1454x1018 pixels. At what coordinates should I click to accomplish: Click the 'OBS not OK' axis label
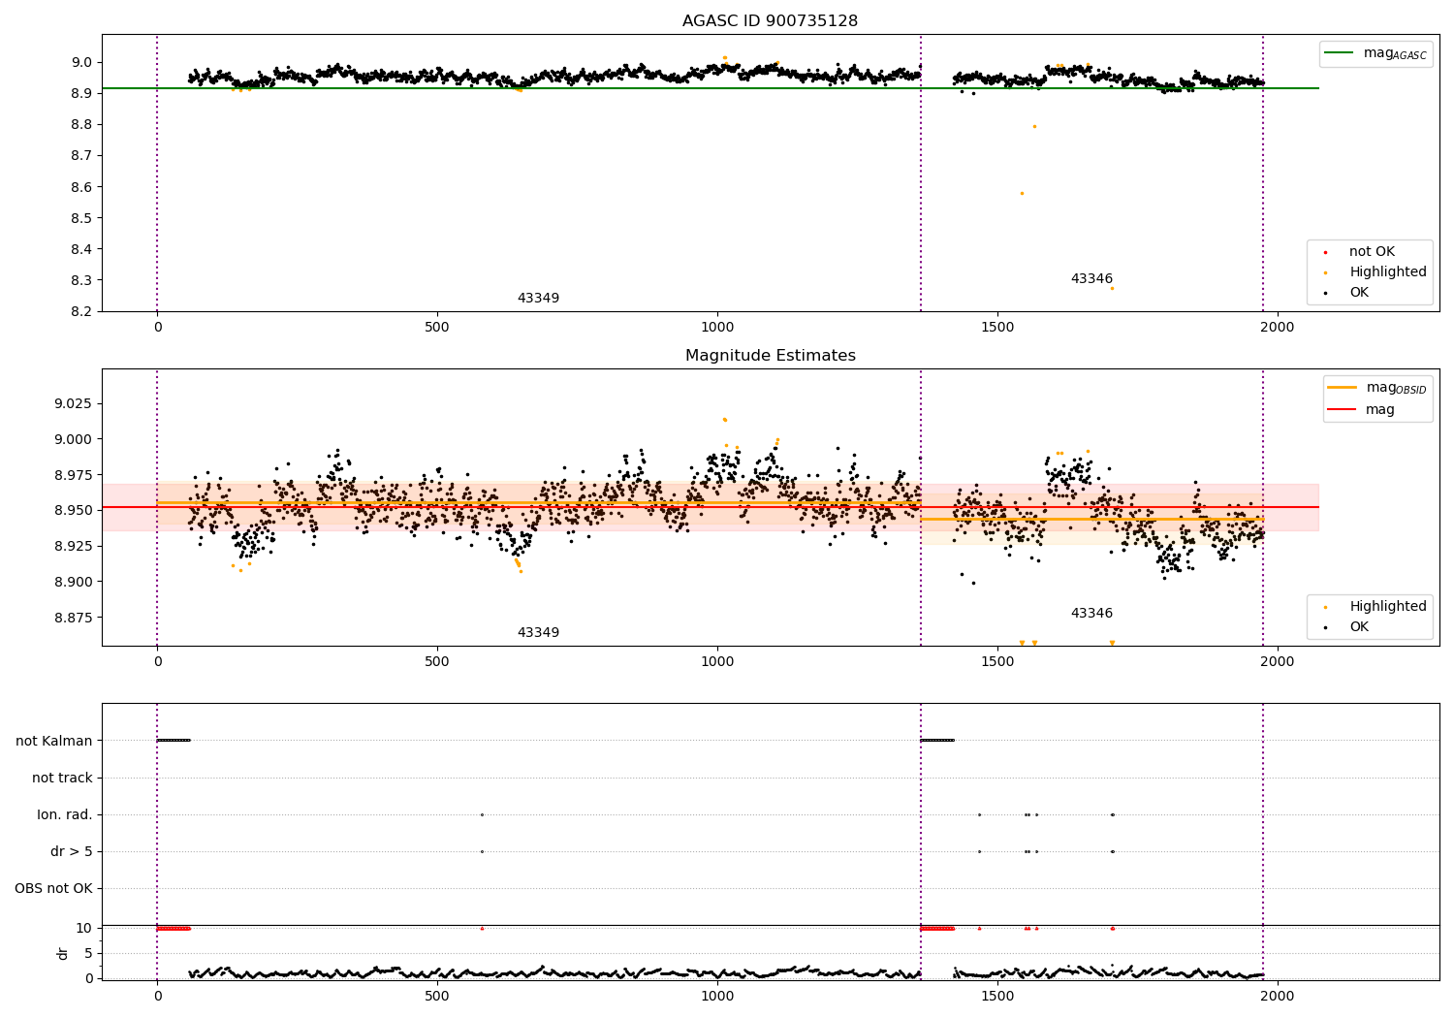(53, 888)
